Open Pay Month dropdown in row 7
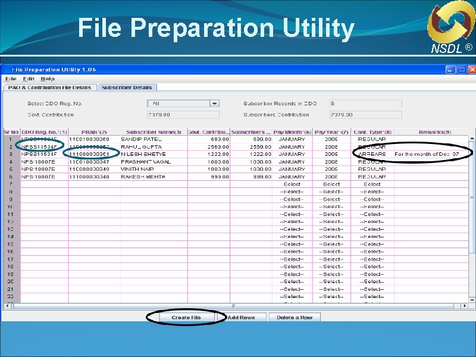This screenshot has width=476, height=357. pos(292,184)
